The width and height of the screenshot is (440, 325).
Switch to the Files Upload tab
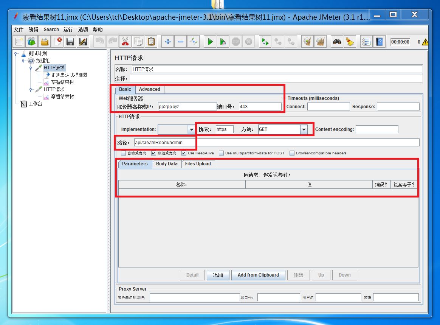tap(198, 164)
